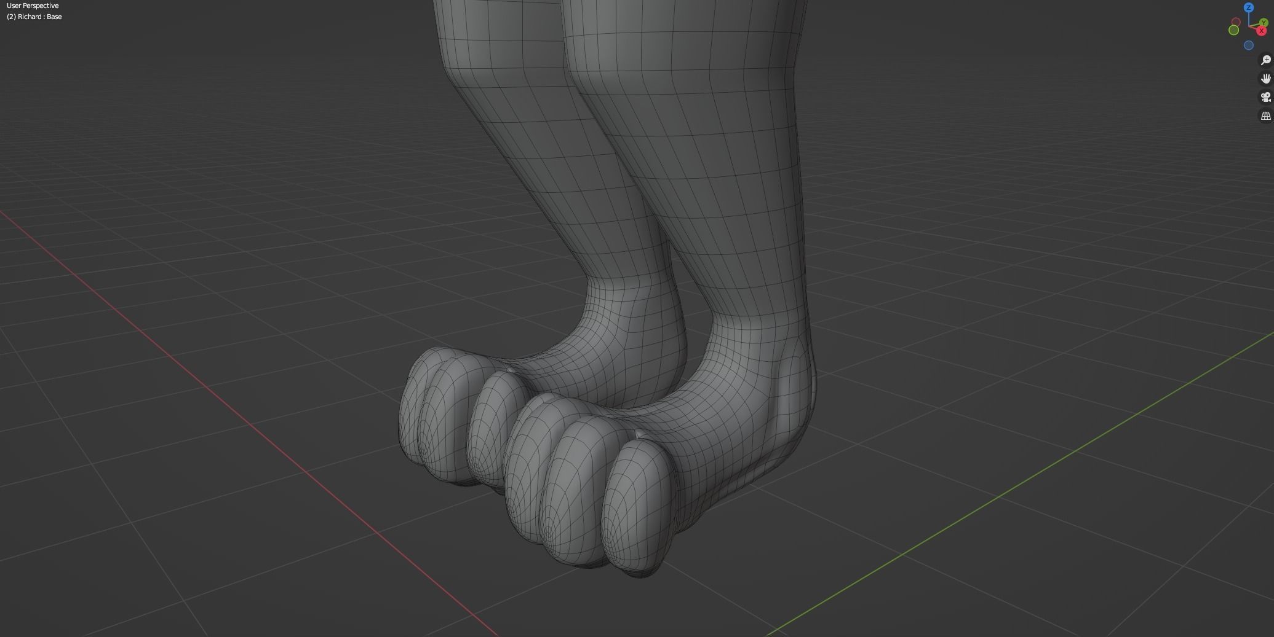Click the red X axis on gizmo
The width and height of the screenshot is (1274, 637).
coord(1262,31)
